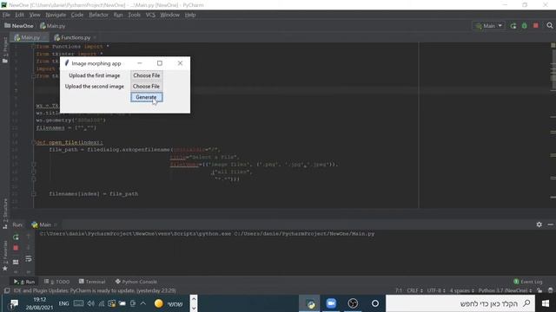Open Zoom from the taskbar
The height and width of the screenshot is (312, 556).
331,303
